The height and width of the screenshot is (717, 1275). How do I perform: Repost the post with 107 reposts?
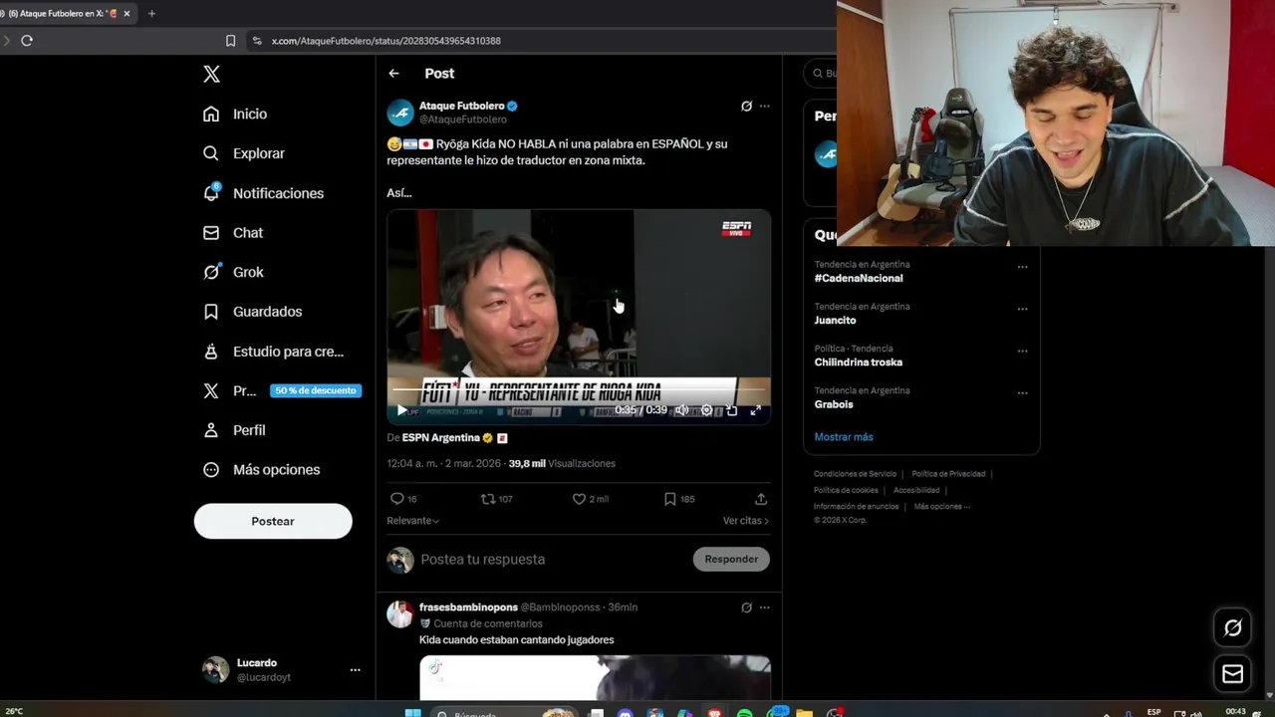487,499
